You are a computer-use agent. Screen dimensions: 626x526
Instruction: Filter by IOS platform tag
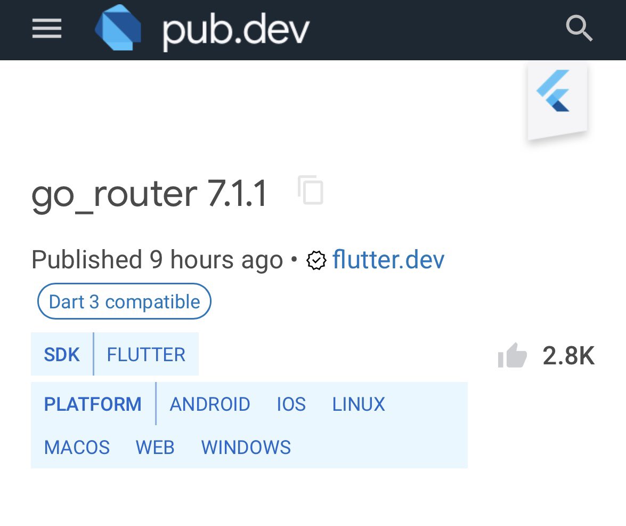pyautogui.click(x=291, y=404)
